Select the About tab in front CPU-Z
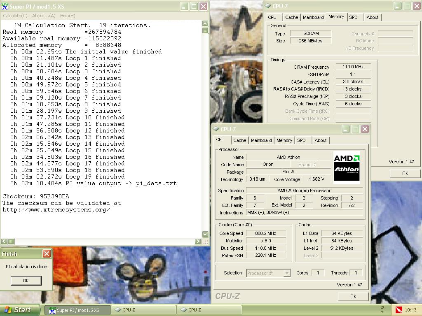Screen dimensions: 422x316 tap(320, 140)
